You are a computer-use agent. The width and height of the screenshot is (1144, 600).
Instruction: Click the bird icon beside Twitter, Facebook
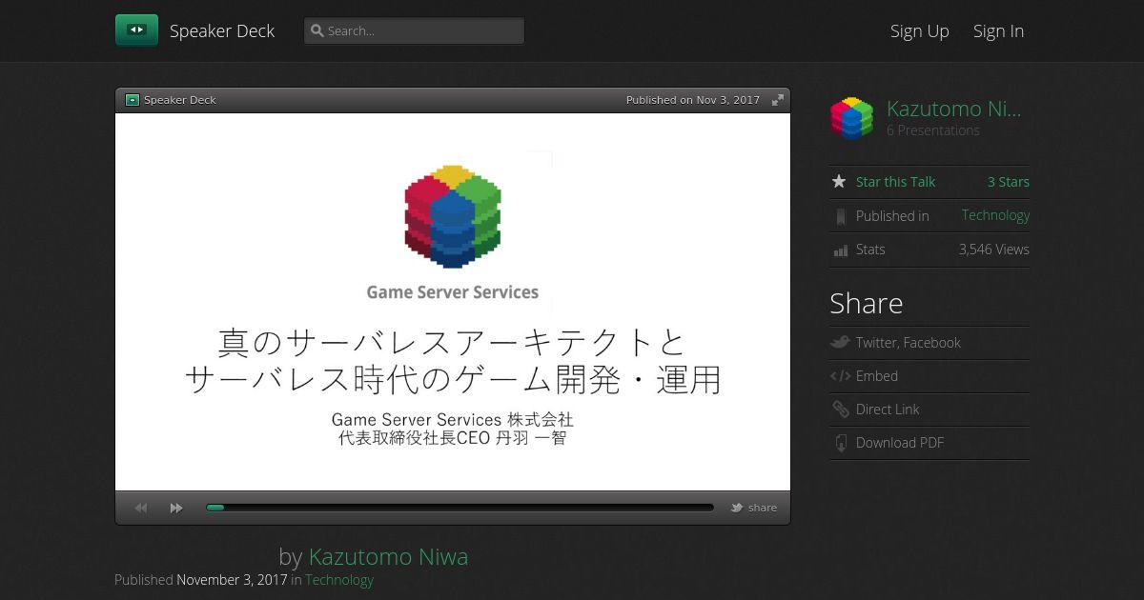pos(840,342)
